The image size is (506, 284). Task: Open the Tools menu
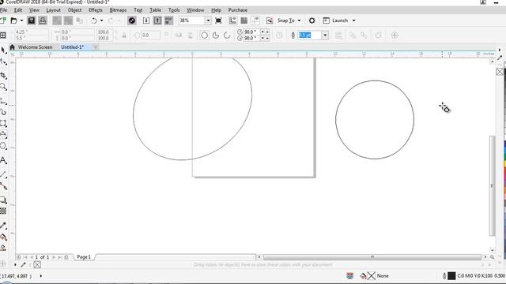point(174,10)
